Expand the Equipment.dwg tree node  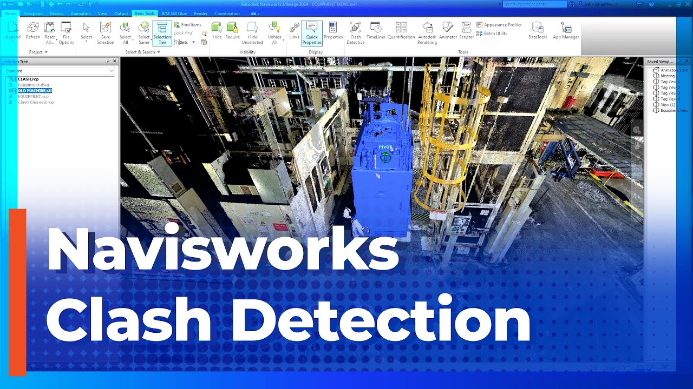click(x=10, y=85)
